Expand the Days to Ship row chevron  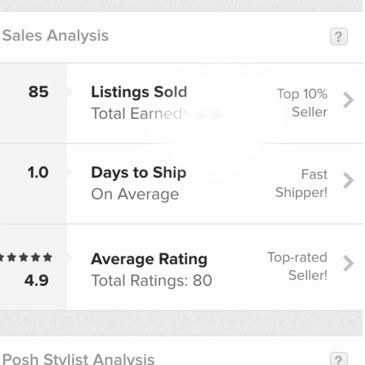pos(348,181)
